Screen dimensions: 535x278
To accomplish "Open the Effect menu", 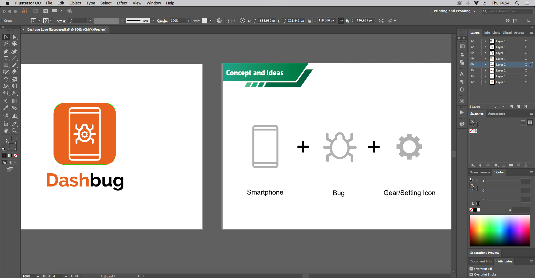I will [122, 3].
